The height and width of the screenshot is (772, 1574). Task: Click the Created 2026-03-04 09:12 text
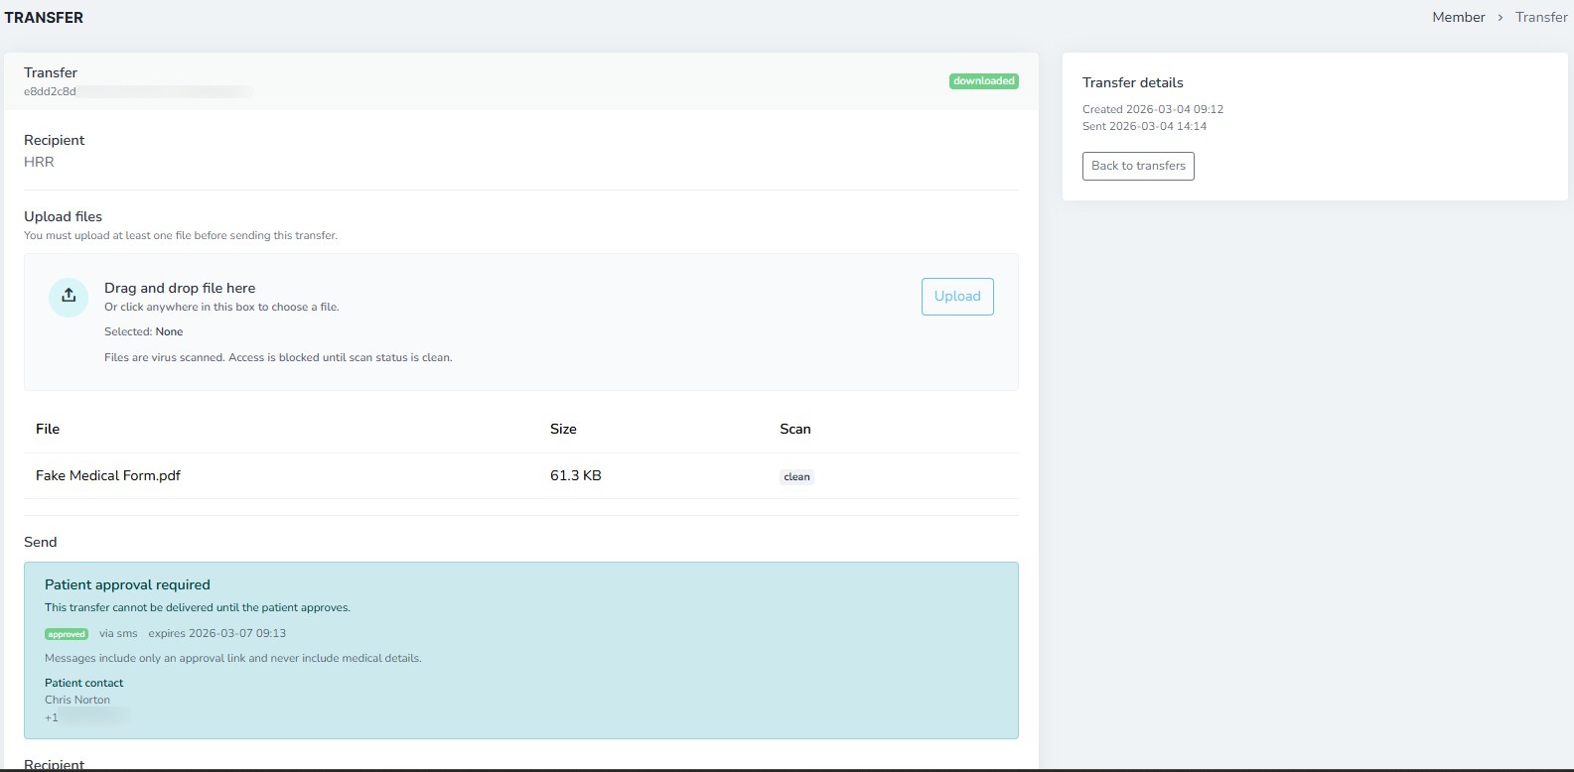pos(1153,109)
